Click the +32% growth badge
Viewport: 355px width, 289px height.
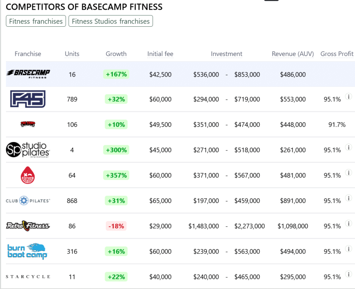(116, 99)
